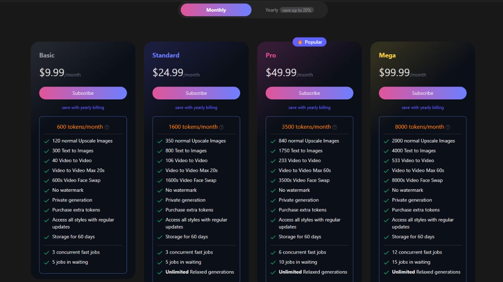The width and height of the screenshot is (503, 282).
Task: Switch billing to Yearly
Action: tap(272, 10)
